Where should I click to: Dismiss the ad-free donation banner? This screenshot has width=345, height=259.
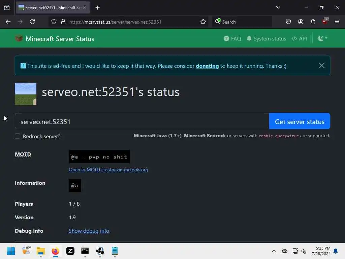point(322,65)
